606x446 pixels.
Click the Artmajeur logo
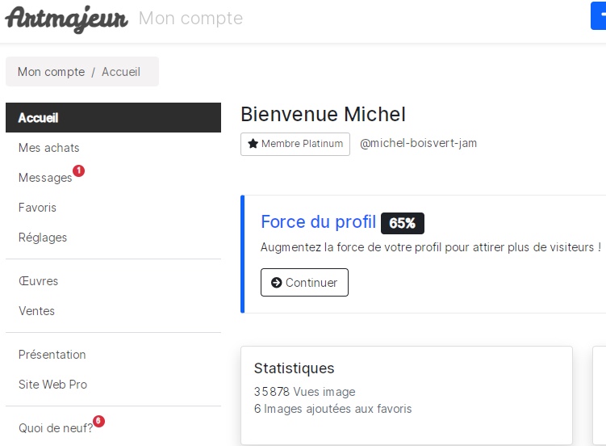point(66,19)
